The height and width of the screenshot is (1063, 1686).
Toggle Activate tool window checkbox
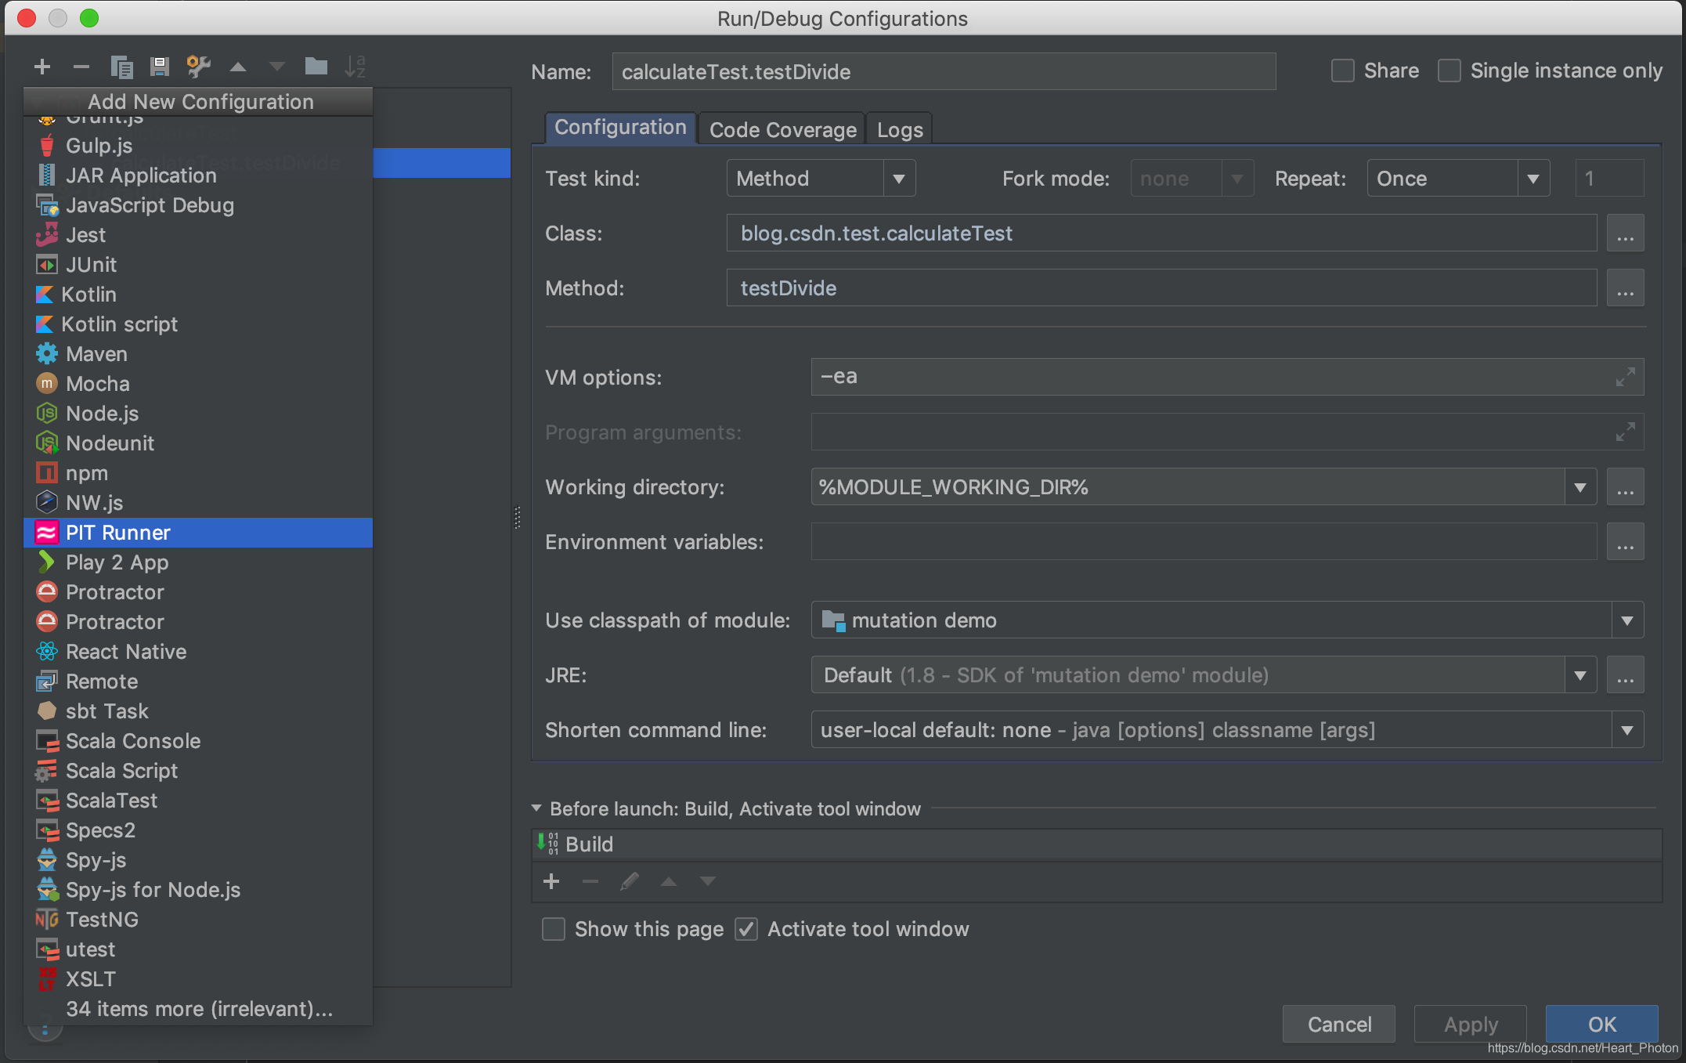coord(747,930)
